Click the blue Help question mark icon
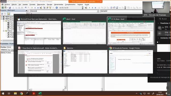Viewport: 171px width, 96px height. click(x=57, y=8)
